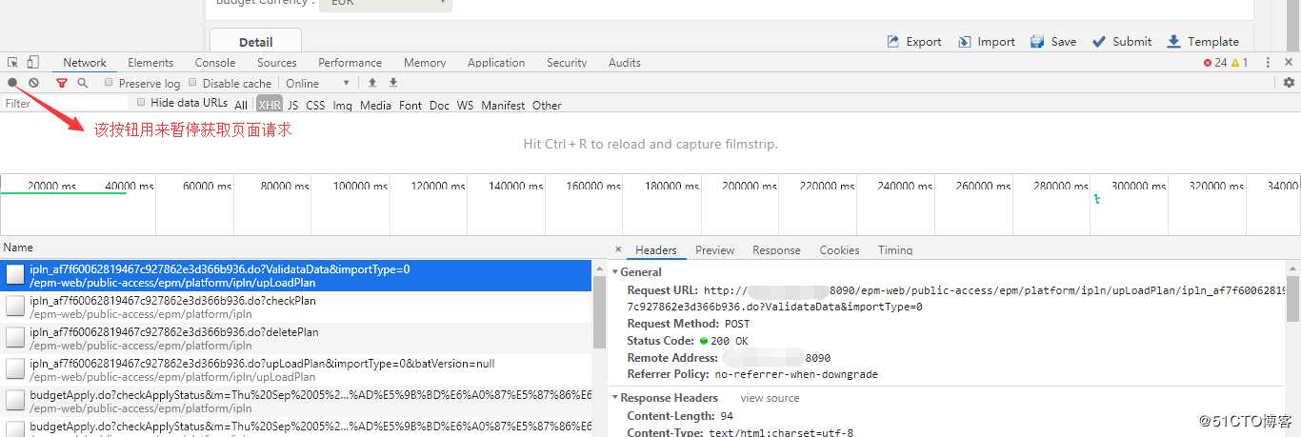Filter requests by CSS
The height and width of the screenshot is (437, 1301).
pos(315,105)
